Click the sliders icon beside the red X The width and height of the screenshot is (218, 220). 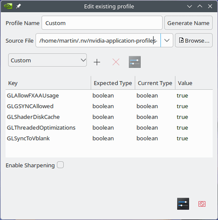135,62
